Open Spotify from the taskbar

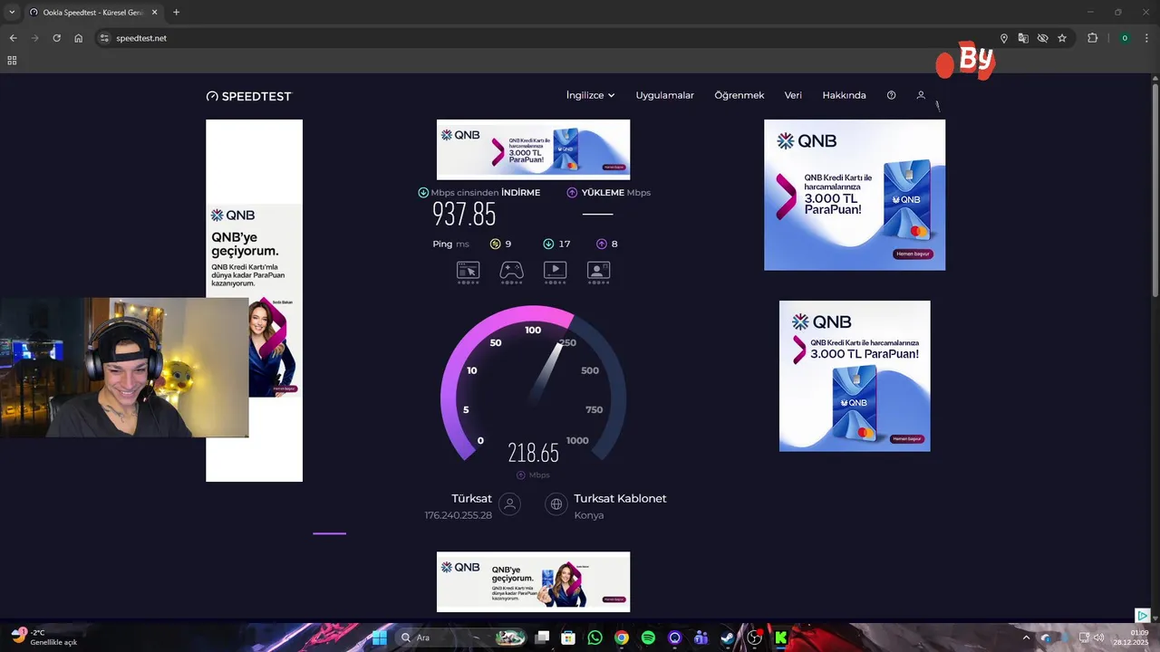[x=648, y=638]
